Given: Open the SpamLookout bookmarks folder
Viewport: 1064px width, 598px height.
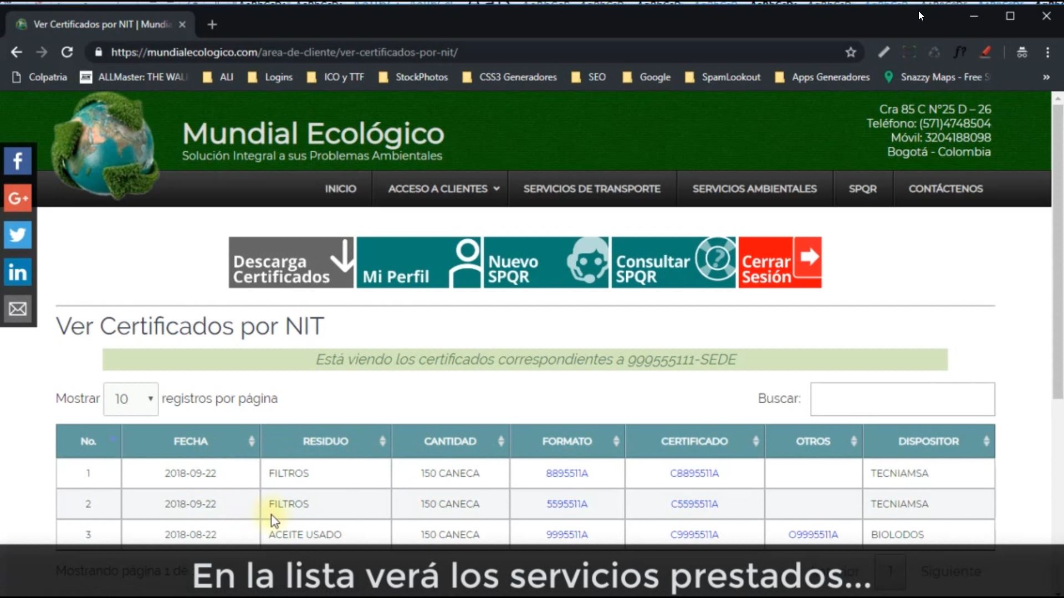Looking at the screenshot, I should coord(723,77).
